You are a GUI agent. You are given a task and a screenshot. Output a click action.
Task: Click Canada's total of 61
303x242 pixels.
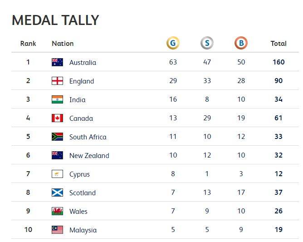point(279,118)
